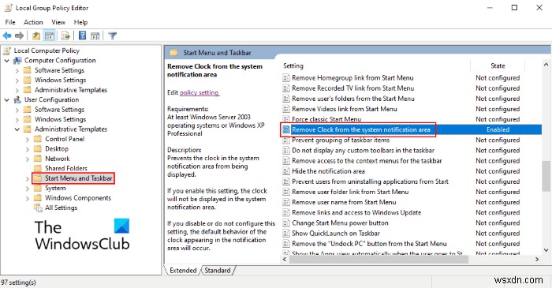The image size is (552, 288).
Task: Click the Control Panel folder icon
Action: pos(38,139)
